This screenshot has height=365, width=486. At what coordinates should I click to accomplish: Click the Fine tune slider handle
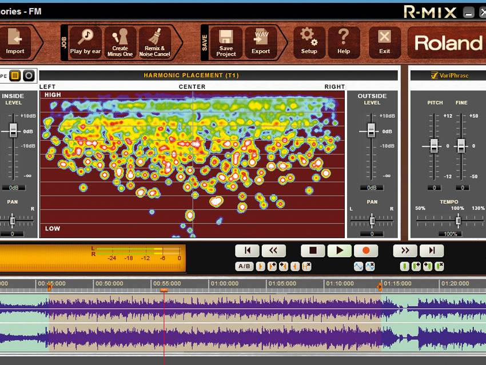pyautogui.click(x=461, y=146)
